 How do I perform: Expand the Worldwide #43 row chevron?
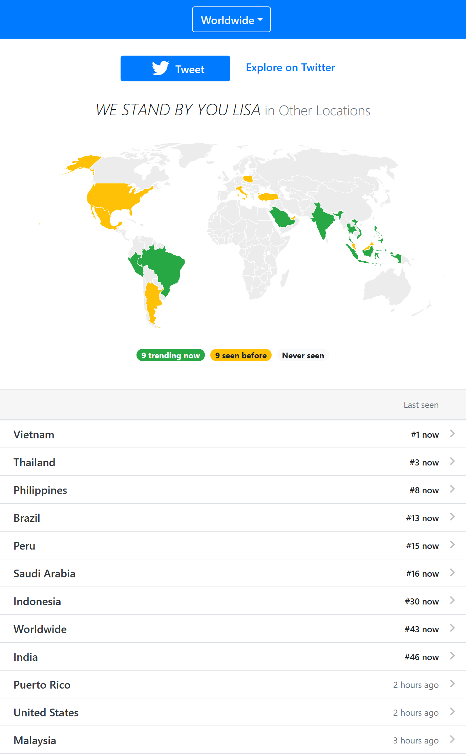point(452,628)
